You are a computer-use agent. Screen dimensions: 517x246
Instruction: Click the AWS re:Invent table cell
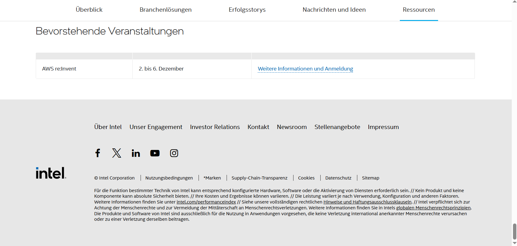84,69
